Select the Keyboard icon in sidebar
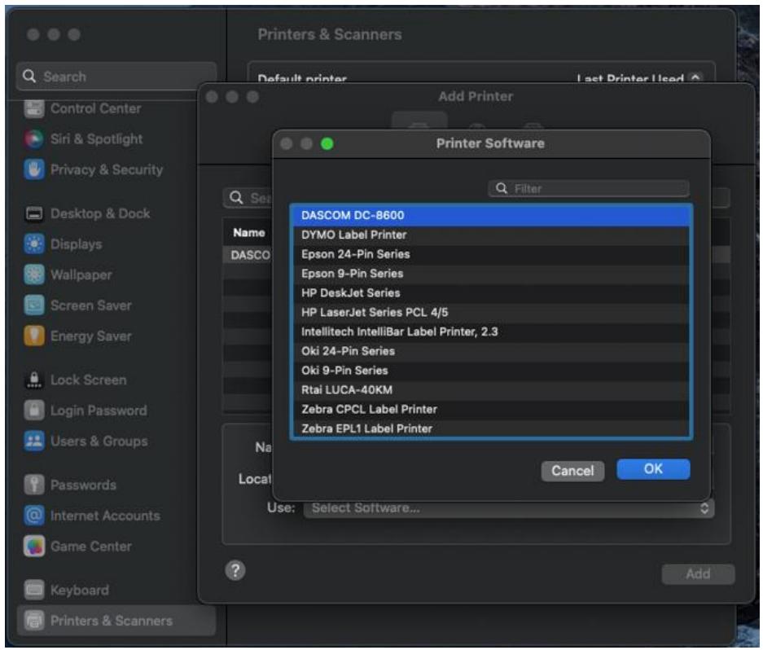The width and height of the screenshot is (763, 650). 34,590
